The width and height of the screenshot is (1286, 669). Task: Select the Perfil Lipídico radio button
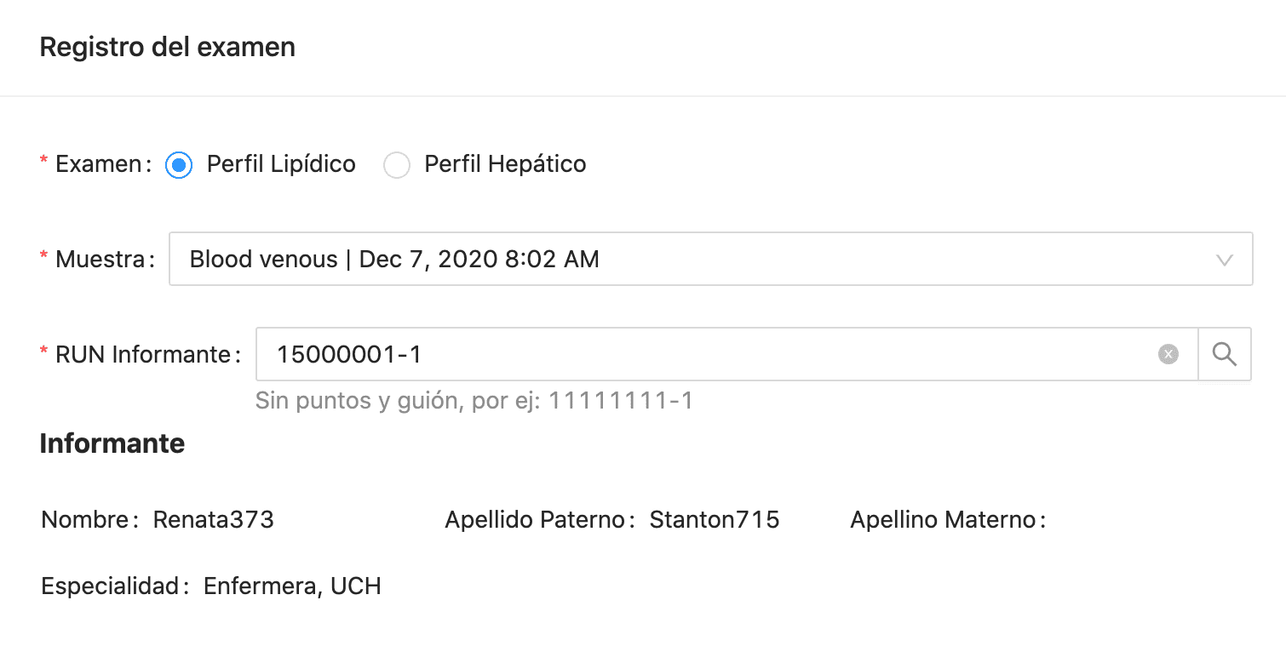tap(179, 164)
